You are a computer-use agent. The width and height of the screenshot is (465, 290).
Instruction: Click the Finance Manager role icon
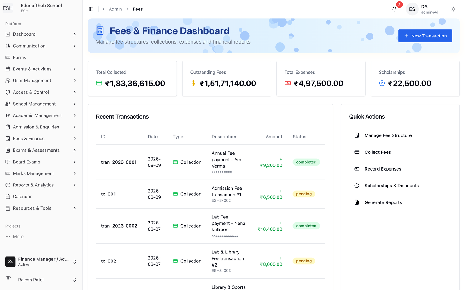click(10, 262)
